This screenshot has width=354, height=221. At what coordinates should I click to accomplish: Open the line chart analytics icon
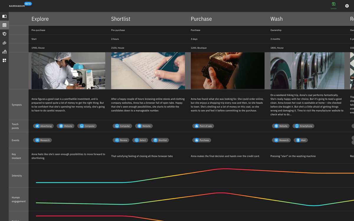[4, 43]
